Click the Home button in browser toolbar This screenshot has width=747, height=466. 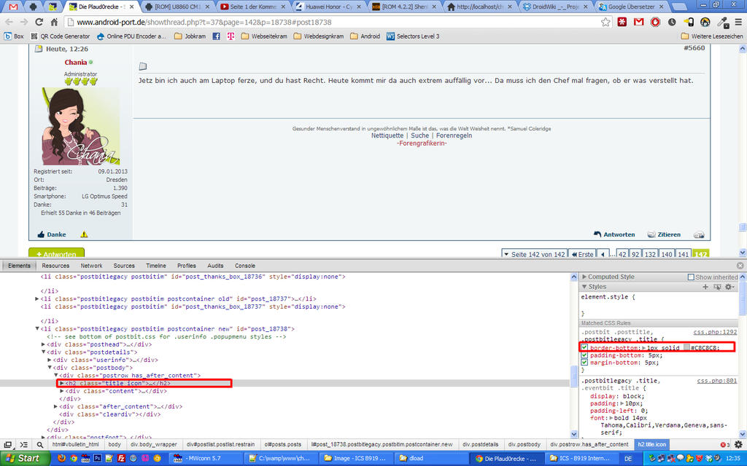point(54,22)
